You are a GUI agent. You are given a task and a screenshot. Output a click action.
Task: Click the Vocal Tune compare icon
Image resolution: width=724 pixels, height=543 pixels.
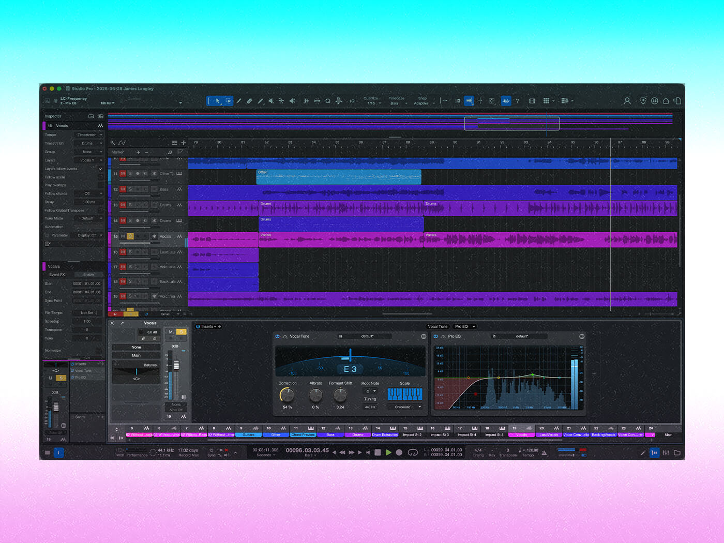424,337
